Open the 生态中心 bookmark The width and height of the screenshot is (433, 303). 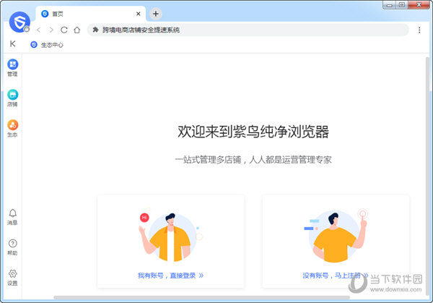click(47, 45)
